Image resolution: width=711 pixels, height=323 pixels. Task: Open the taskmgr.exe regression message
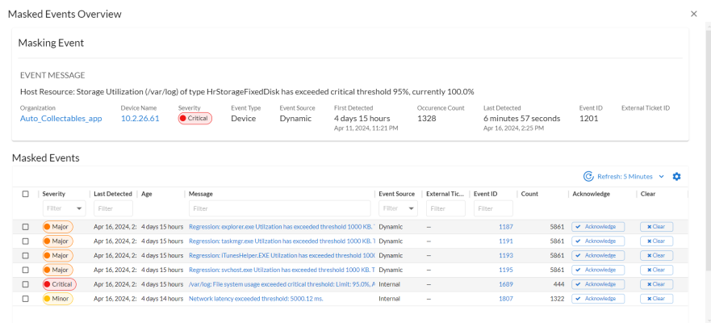click(281, 241)
